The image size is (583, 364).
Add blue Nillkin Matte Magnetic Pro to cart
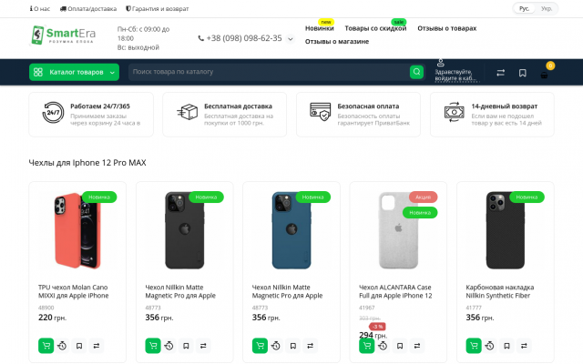tap(260, 346)
